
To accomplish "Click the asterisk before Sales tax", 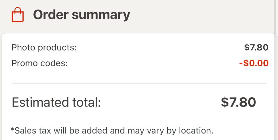I will pyautogui.click(x=12, y=130).
